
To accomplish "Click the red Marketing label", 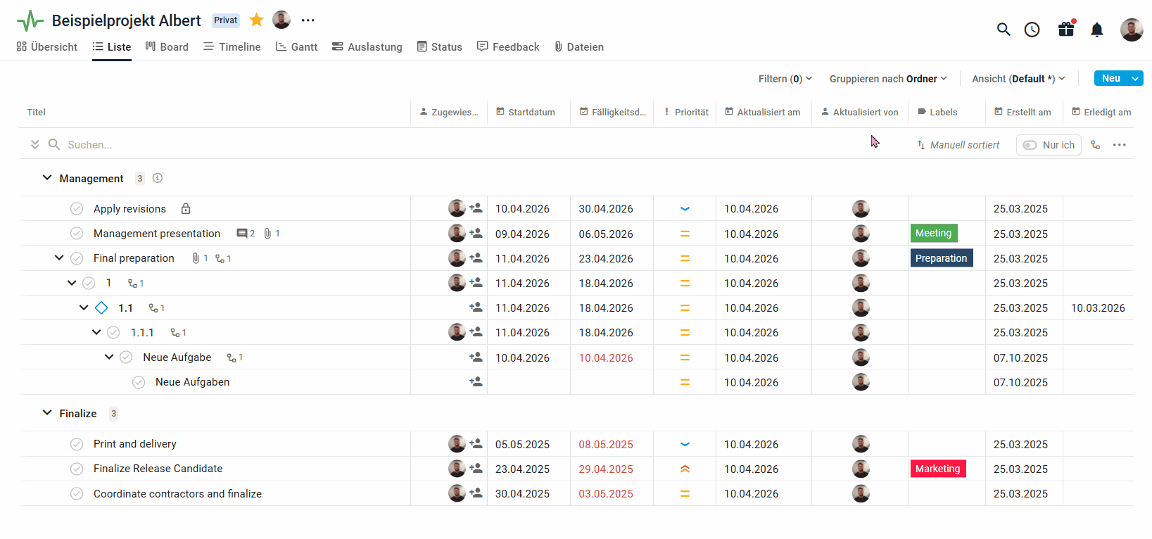I will pyautogui.click(x=937, y=469).
